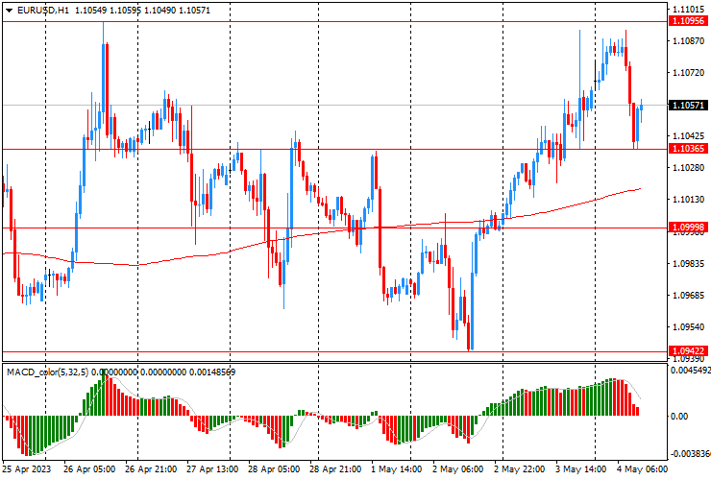Click the 1 May 14:00 time label
The image size is (711, 480).
[x=396, y=469]
